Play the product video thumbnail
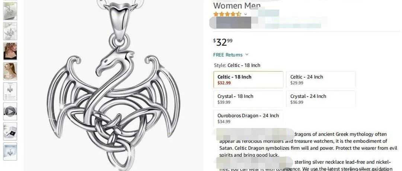The image size is (402, 171). (10, 112)
